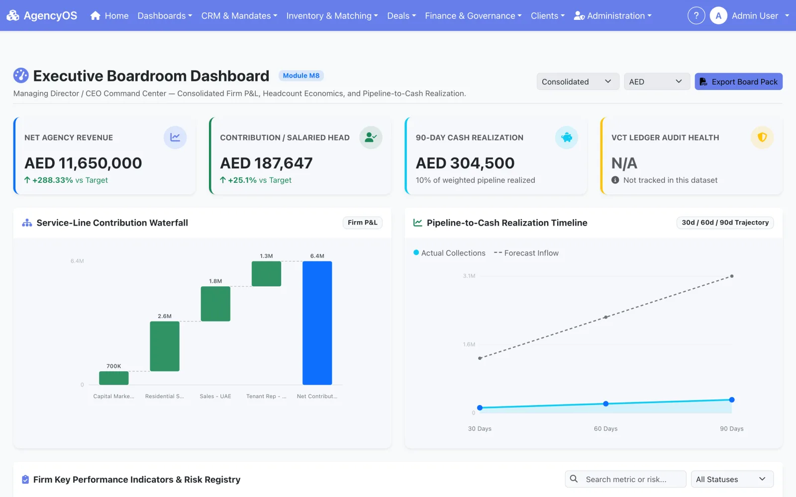
Task: Click the N/A audit health value
Action: (624, 163)
